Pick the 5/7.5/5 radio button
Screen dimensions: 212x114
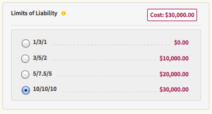[x=25, y=74]
